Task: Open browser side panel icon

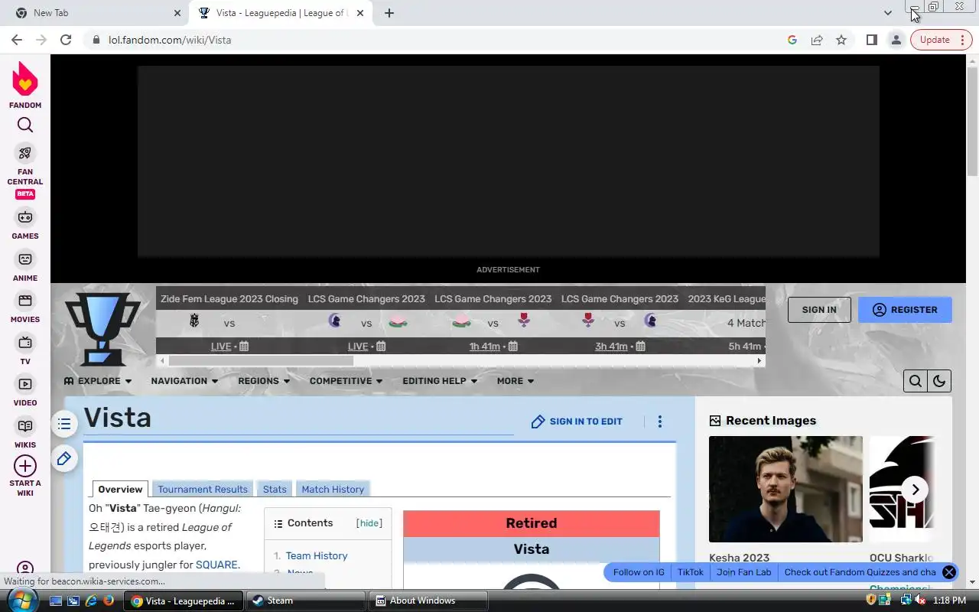Action: pos(871,40)
